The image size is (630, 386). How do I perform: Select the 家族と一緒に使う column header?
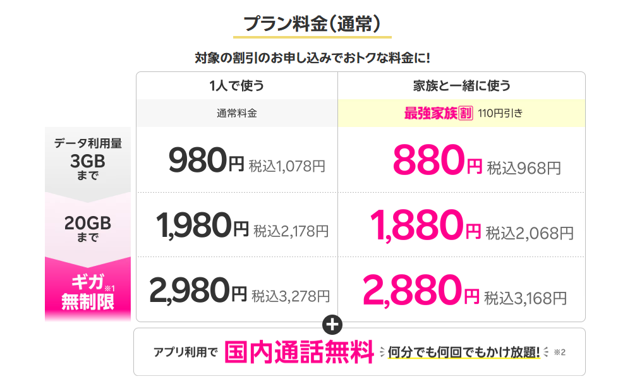click(461, 86)
